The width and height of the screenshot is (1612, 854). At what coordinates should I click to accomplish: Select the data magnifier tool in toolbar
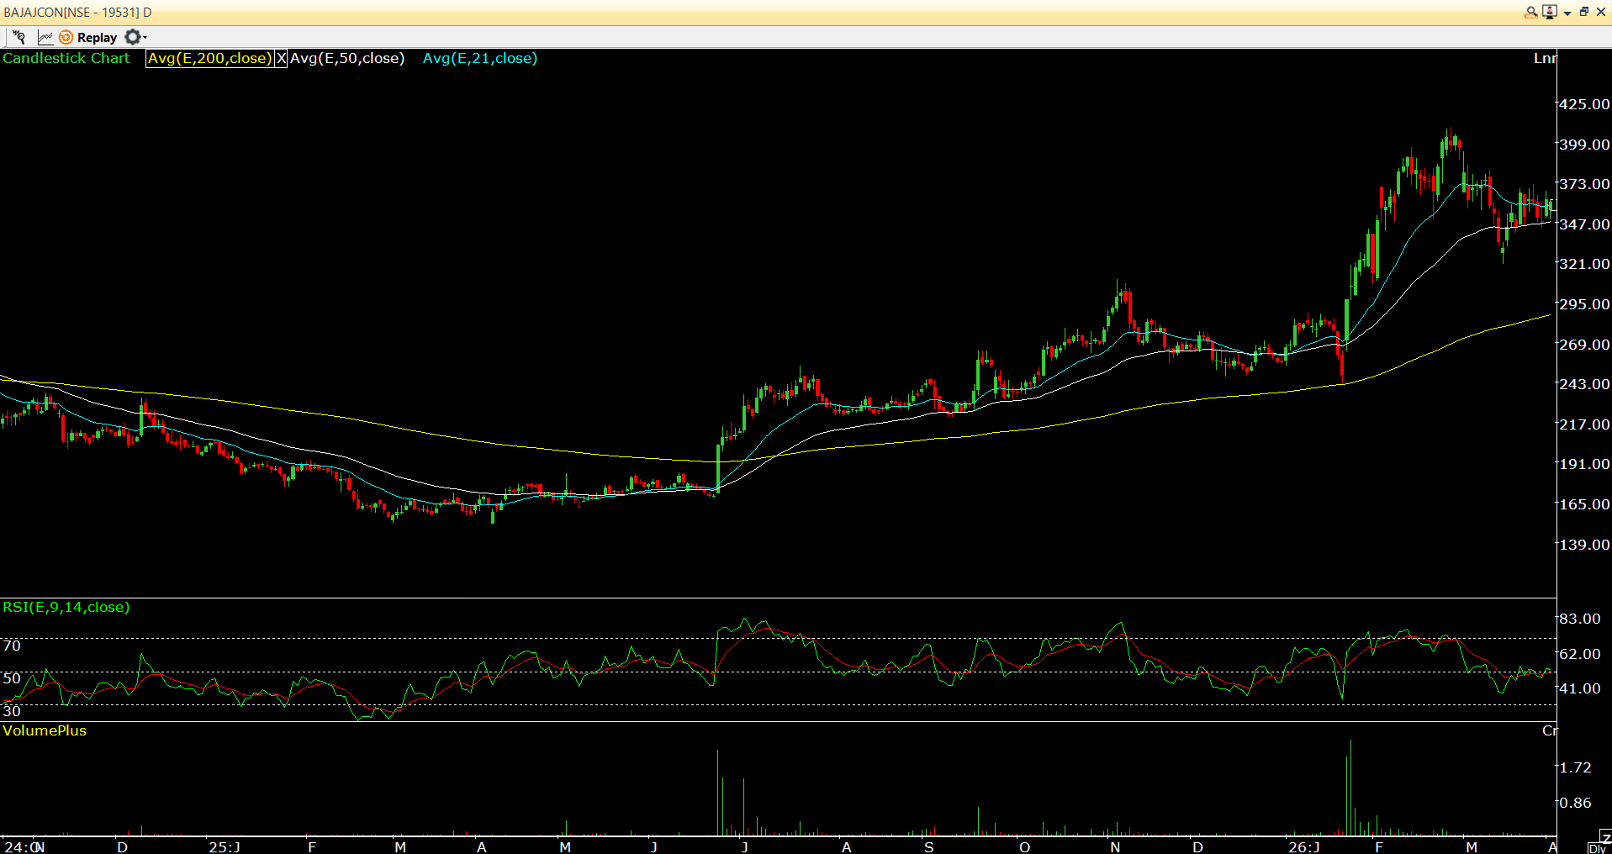(x=18, y=37)
